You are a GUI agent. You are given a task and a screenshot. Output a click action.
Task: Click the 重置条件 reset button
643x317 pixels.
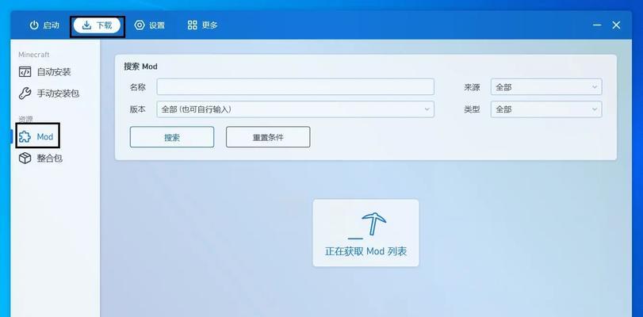point(268,137)
